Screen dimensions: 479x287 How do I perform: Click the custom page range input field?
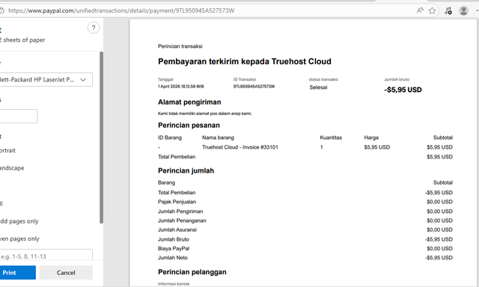(x=46, y=256)
